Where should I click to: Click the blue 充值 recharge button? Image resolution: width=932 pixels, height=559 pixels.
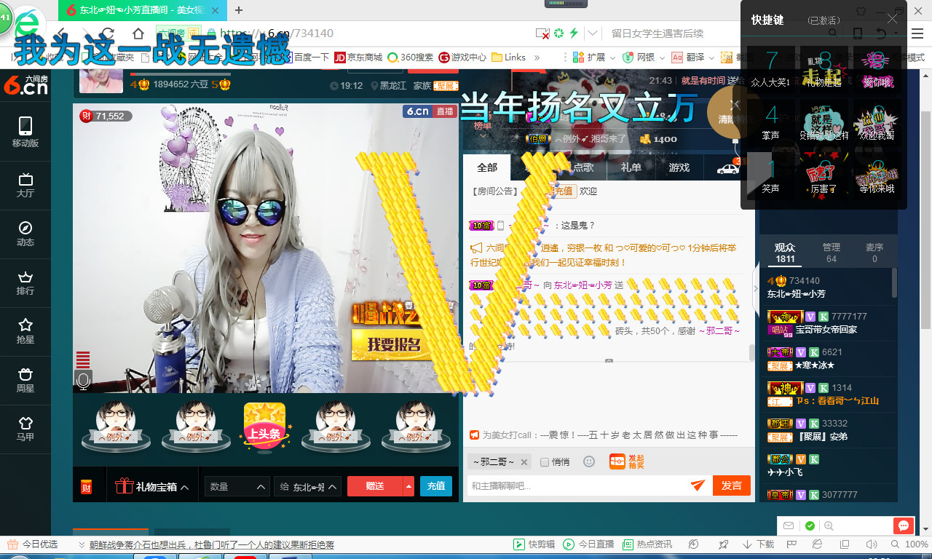(436, 486)
